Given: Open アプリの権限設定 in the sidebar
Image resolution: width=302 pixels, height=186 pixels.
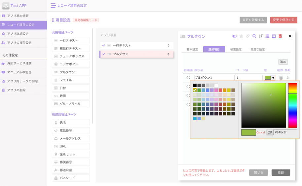Looking at the screenshot, I should click(x=23, y=43).
